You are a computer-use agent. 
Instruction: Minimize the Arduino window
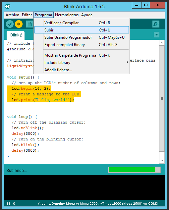[137, 5]
